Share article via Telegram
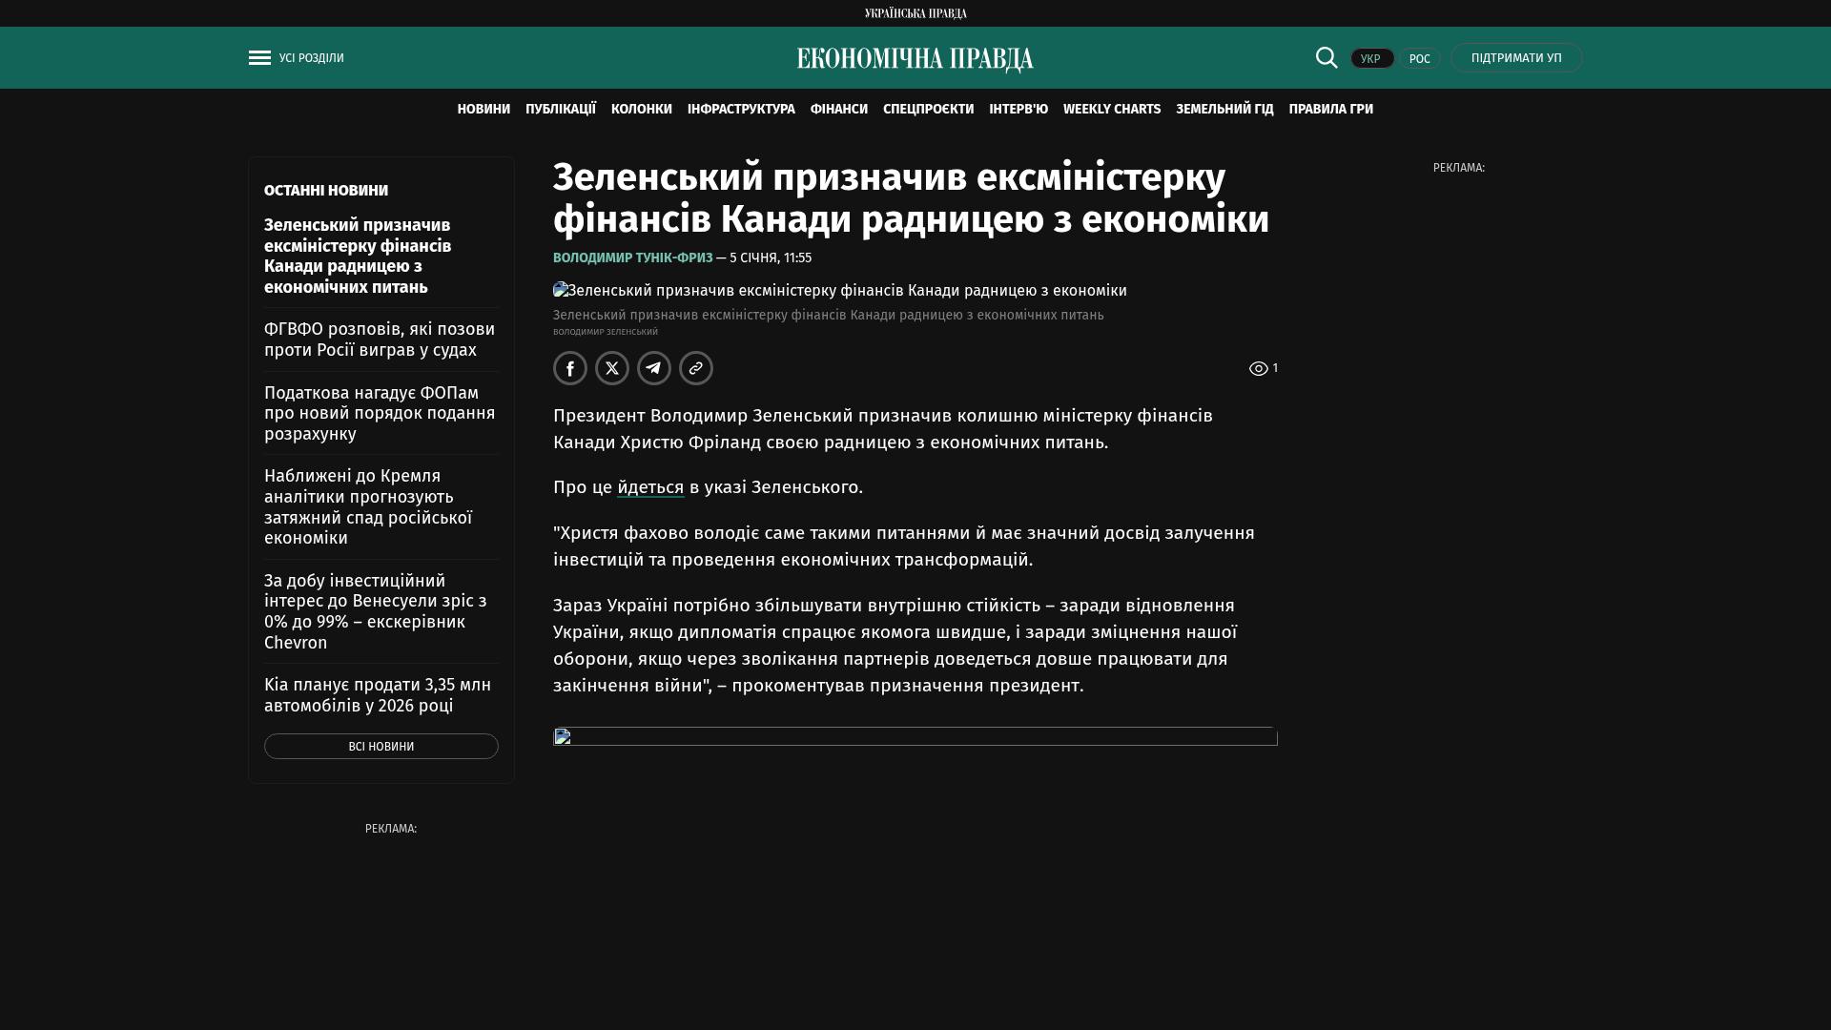 tap(654, 368)
